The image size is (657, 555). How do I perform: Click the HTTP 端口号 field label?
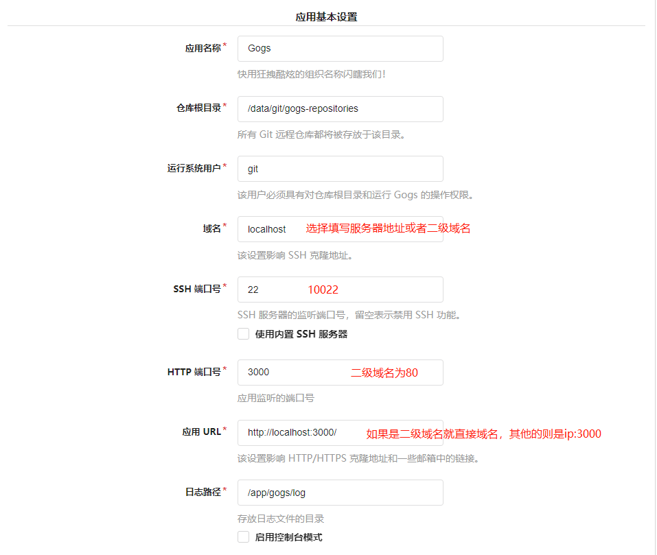pos(194,372)
